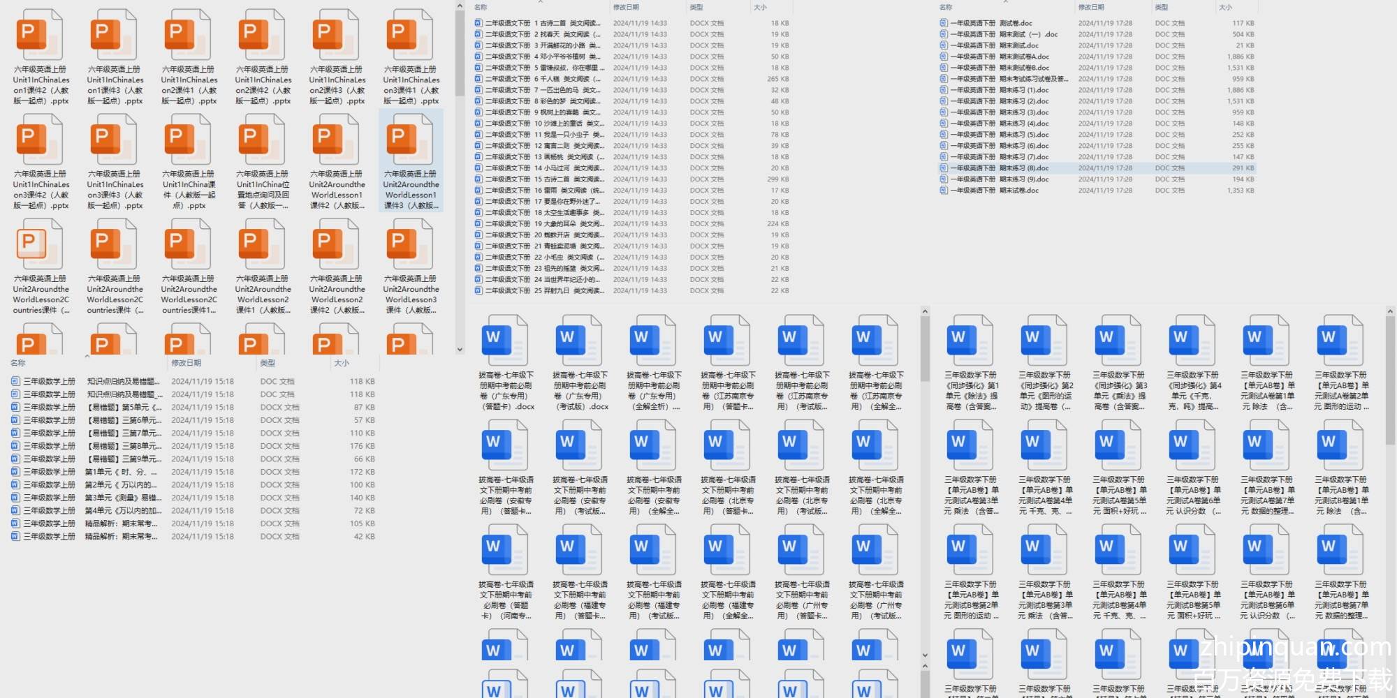Click scroll-up arrow of the 拔高卷 Word pane
1397x698 pixels.
pos(925,312)
